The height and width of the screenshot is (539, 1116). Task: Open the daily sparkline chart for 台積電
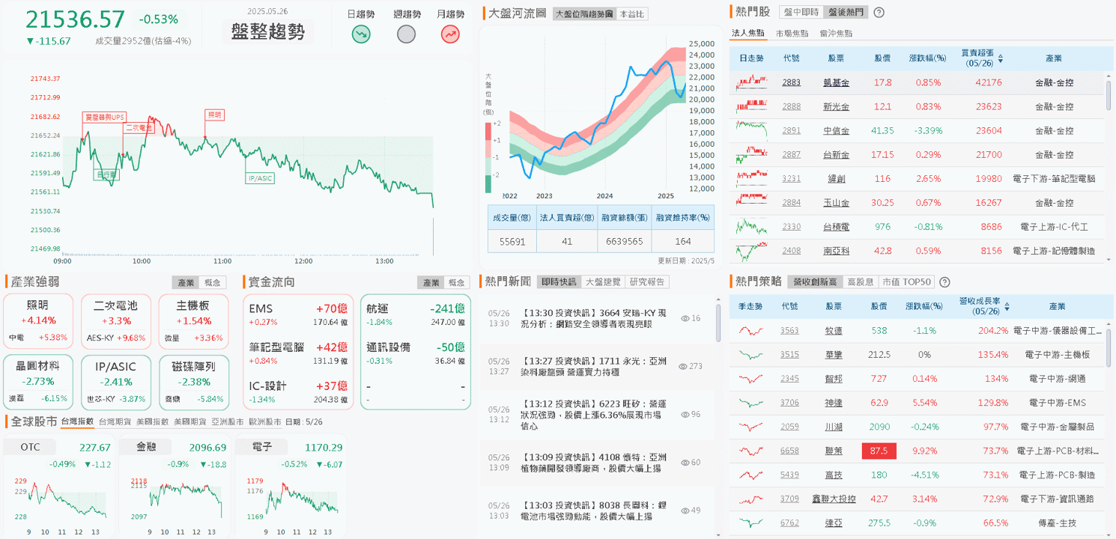tap(751, 226)
